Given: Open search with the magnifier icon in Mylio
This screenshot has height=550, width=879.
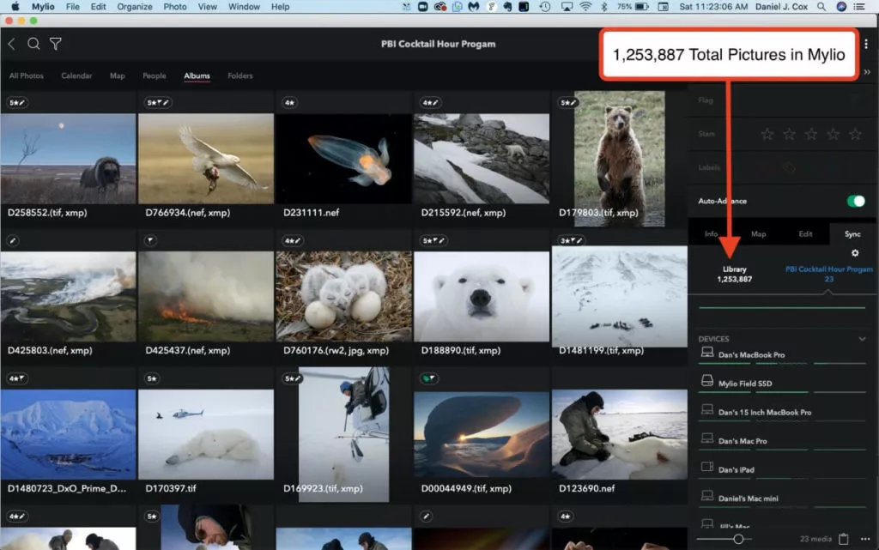Looking at the screenshot, I should [x=33, y=44].
